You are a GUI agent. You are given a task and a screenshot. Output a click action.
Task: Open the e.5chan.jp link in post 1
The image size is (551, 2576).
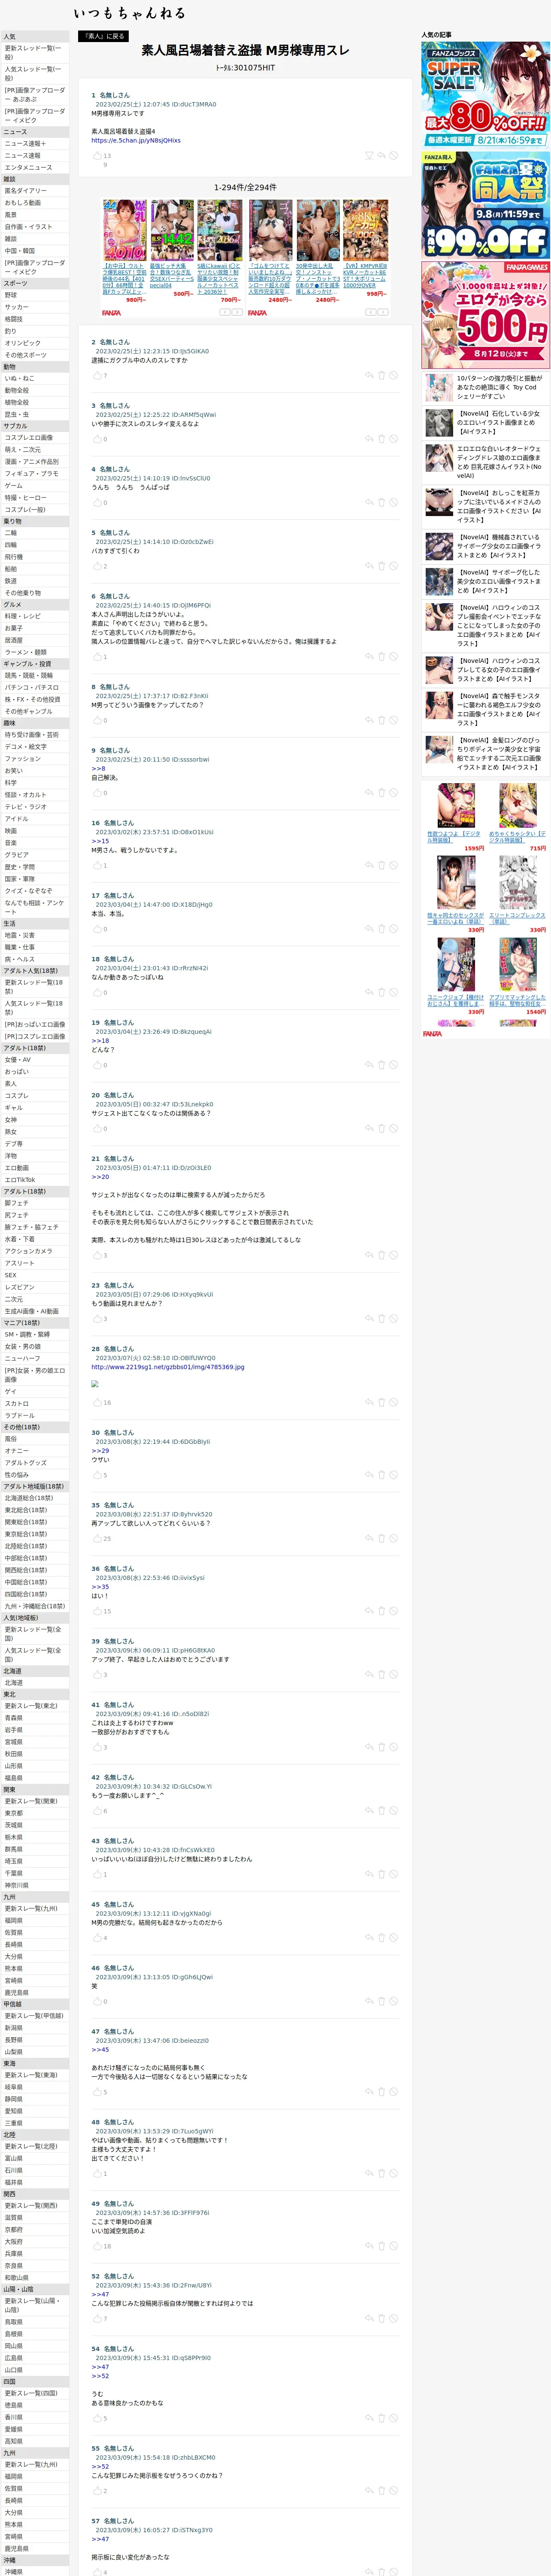pyautogui.click(x=136, y=141)
